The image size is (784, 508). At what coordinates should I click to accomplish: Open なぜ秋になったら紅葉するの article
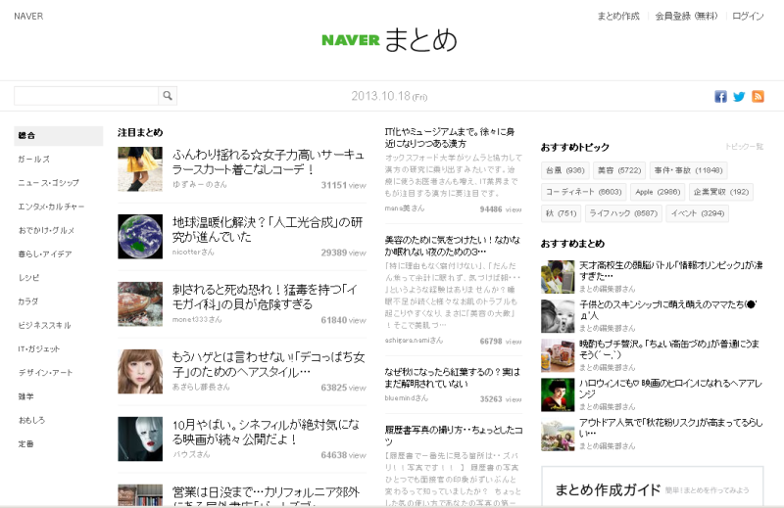tap(452, 378)
